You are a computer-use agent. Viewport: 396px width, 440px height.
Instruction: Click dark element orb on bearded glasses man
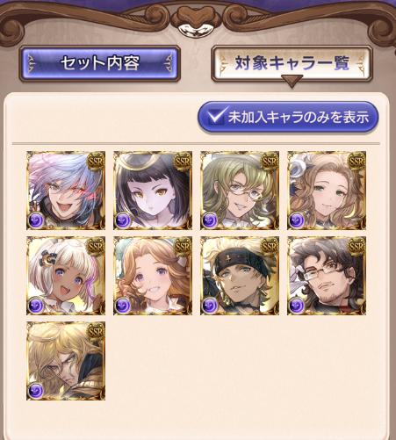297,306
